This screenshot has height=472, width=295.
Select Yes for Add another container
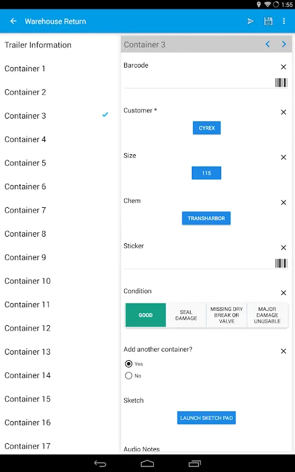128,364
